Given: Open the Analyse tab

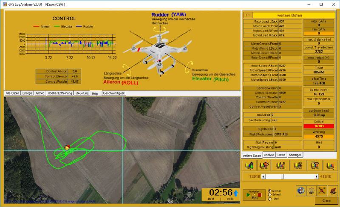Looking at the screenshot, I should (x=269, y=155).
